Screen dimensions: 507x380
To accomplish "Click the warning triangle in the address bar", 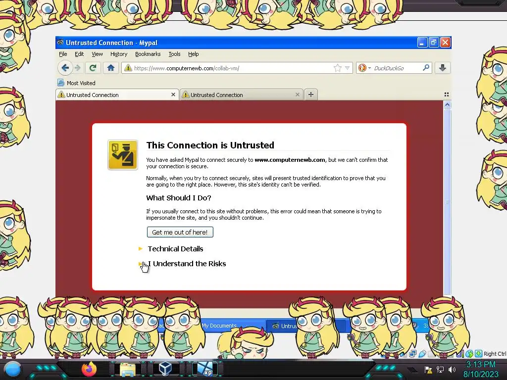I will tap(128, 68).
